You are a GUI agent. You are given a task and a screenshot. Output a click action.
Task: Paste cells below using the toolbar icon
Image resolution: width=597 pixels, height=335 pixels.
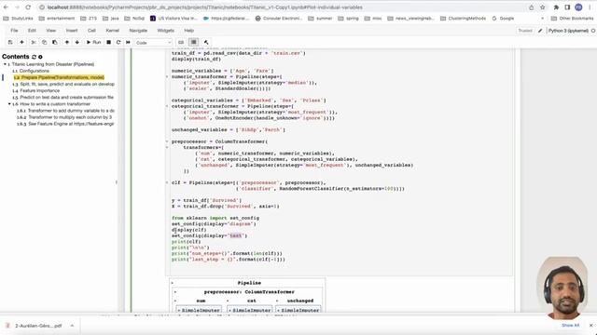(55, 42)
